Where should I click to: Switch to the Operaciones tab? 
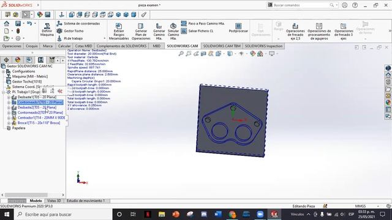tap(12, 46)
